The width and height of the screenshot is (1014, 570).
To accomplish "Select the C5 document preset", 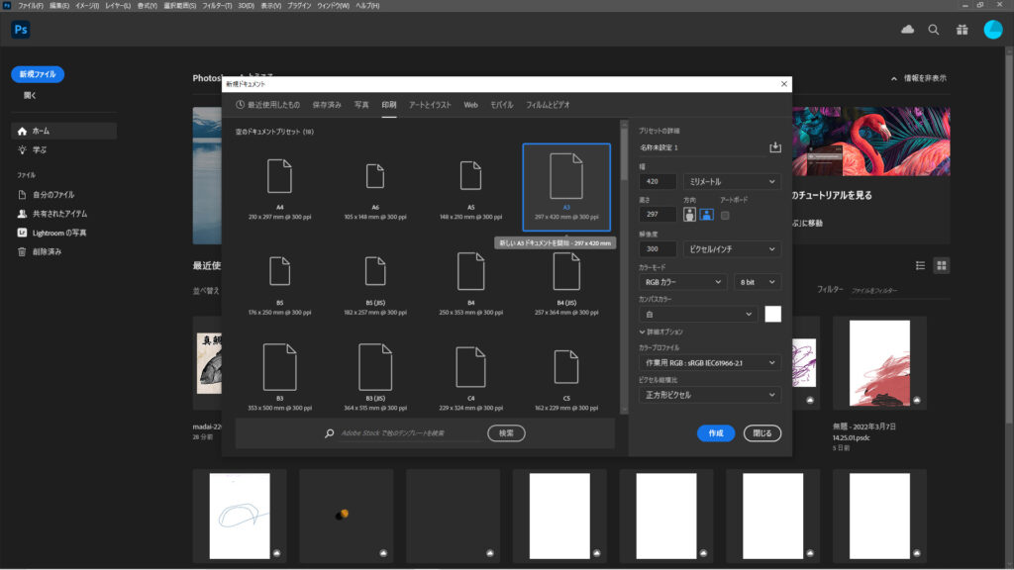I will 566,377.
